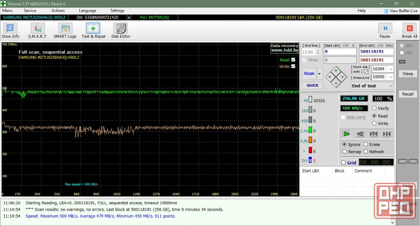This screenshot has width=420, height=226.
Task: Toggle block size auto checkbox
Action: [x=366, y=72]
